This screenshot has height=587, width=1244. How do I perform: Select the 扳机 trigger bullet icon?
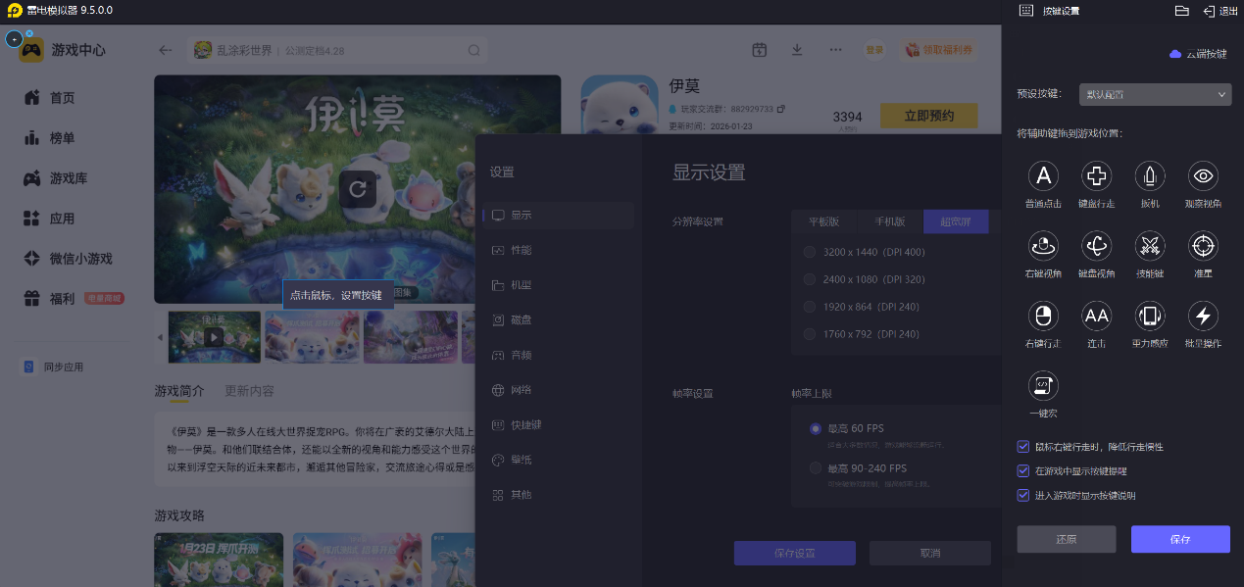1149,176
